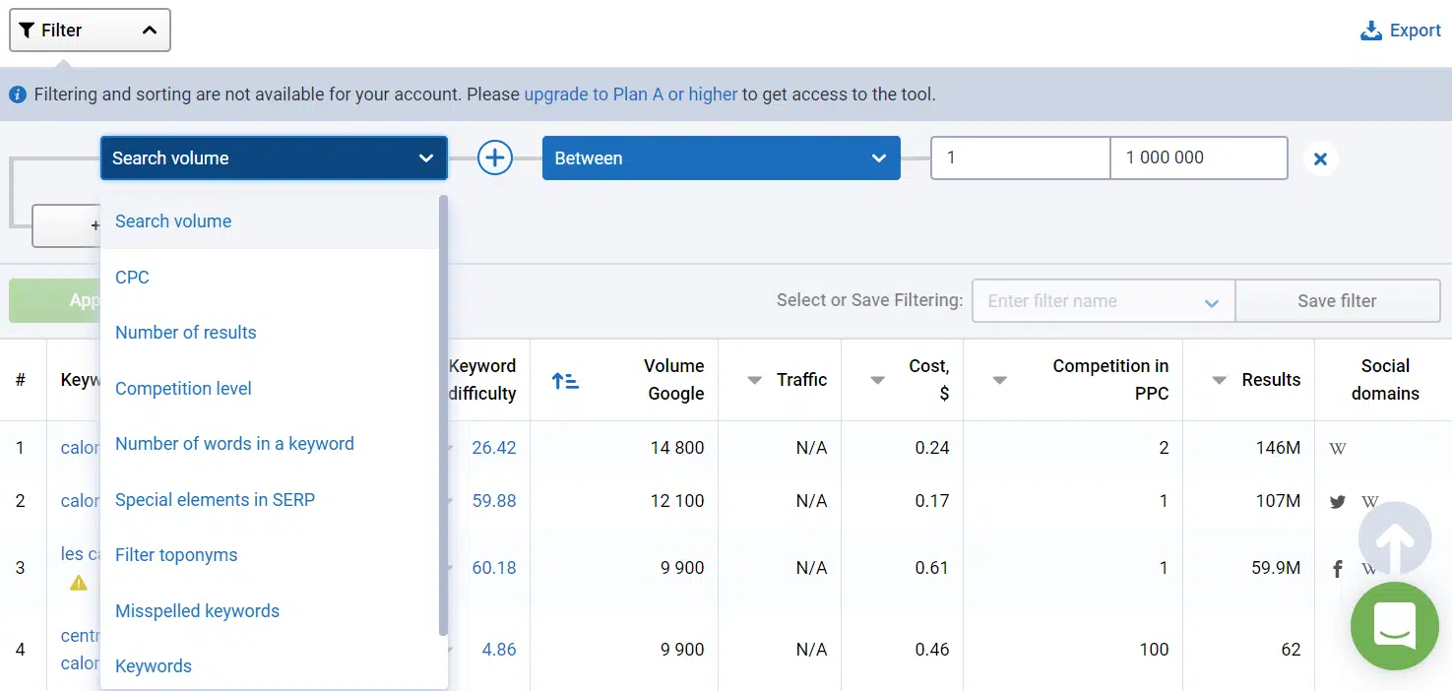
Task: Click the Export download icon
Action: click(x=1370, y=31)
